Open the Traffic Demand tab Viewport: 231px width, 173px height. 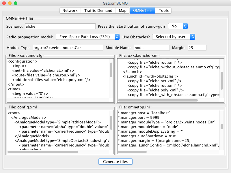coord(98,11)
